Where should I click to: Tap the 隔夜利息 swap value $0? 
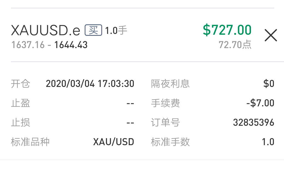[269, 84]
